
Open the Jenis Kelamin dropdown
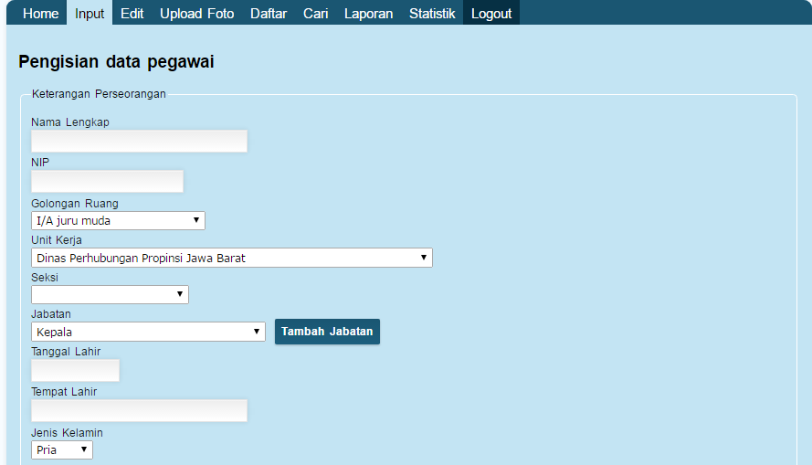(x=62, y=450)
